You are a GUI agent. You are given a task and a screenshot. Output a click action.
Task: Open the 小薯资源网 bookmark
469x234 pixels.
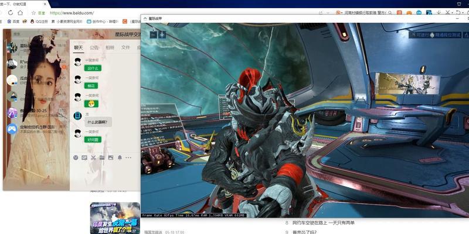(x=67, y=22)
